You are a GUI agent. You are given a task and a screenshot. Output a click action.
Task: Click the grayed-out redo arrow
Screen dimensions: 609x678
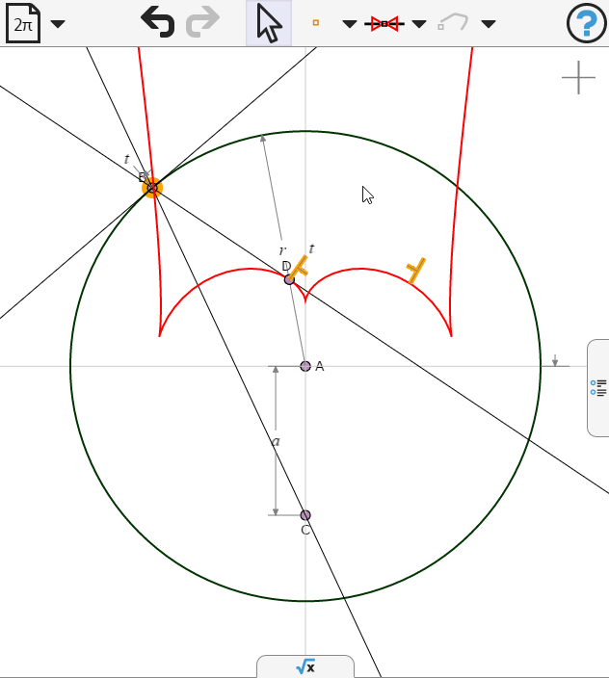(203, 22)
